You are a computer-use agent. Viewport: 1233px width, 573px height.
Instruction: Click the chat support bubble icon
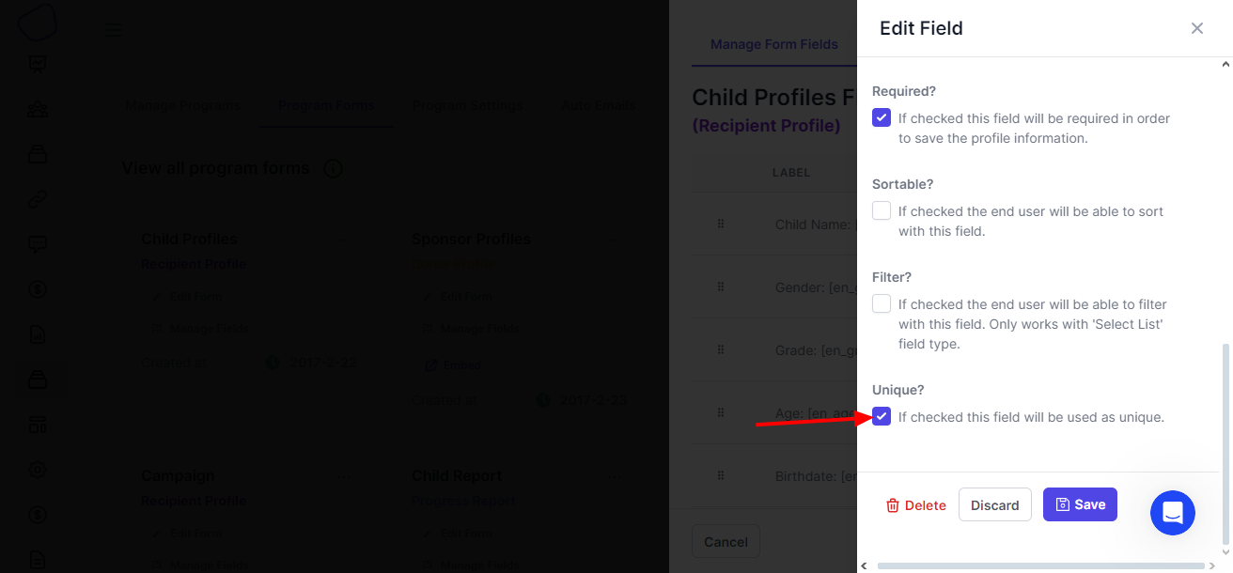(x=1173, y=513)
